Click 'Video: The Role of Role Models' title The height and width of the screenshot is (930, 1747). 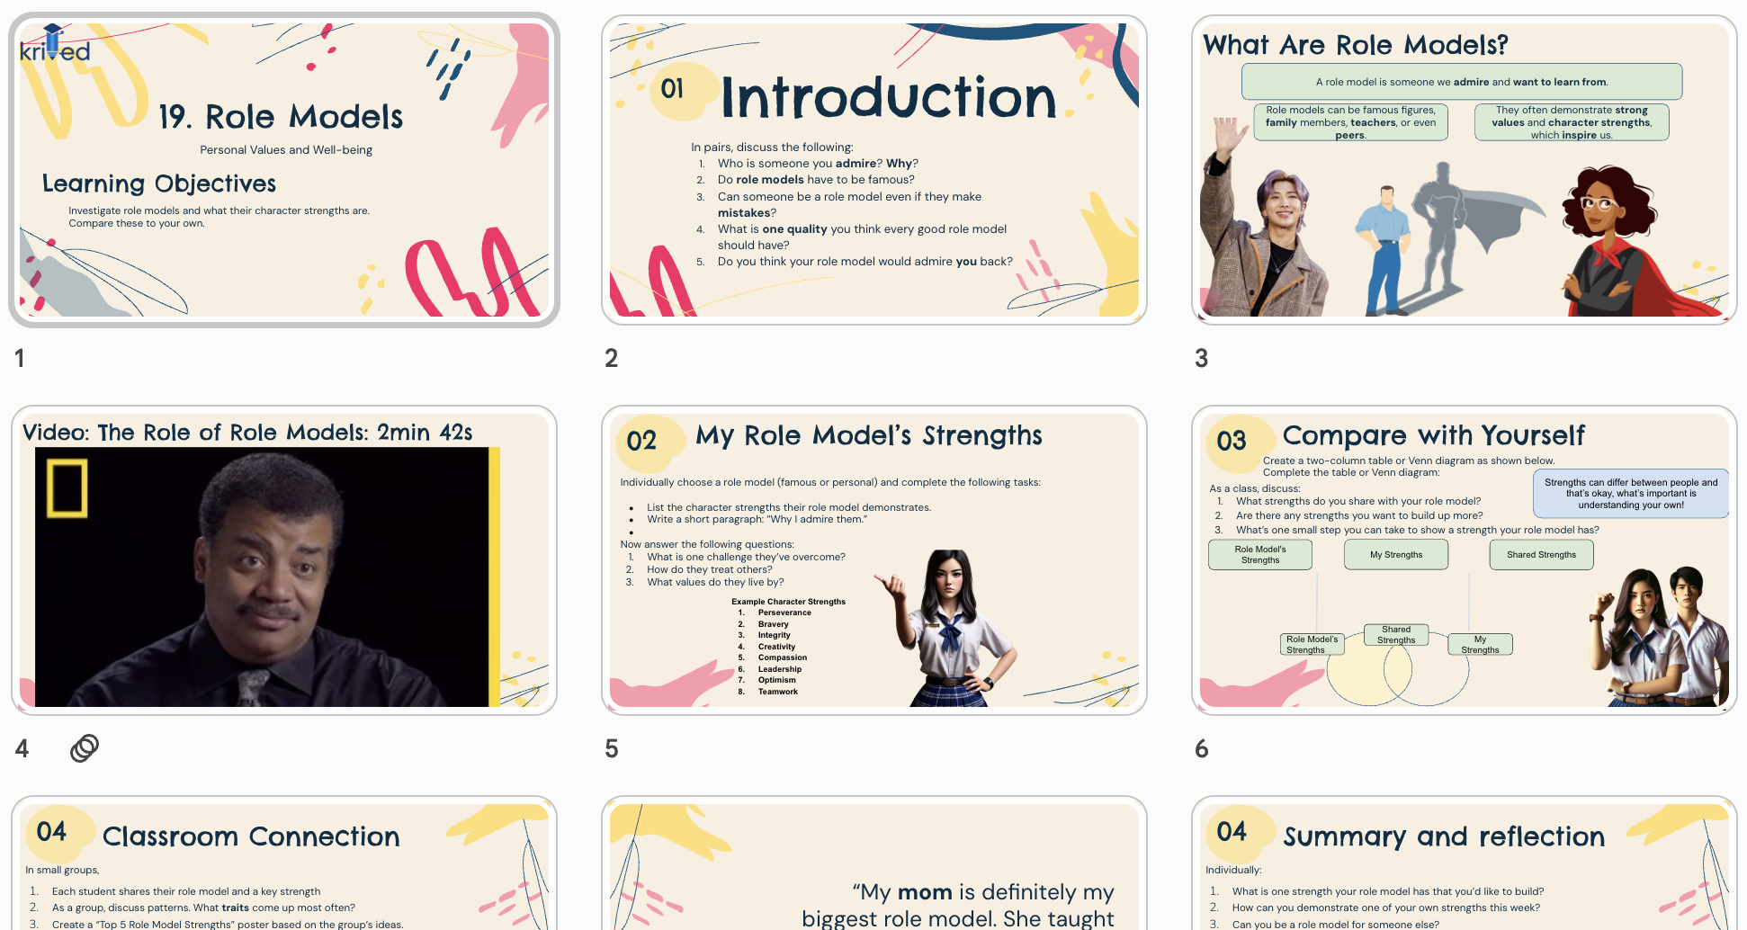pos(247,432)
